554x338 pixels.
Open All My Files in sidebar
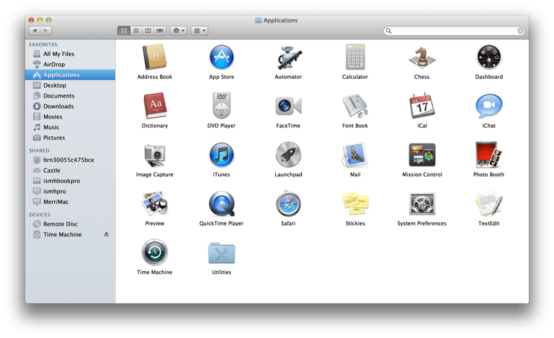point(70,54)
